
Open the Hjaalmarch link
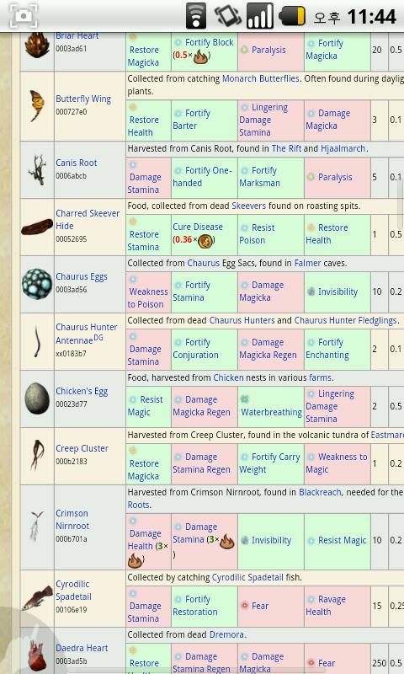(x=343, y=149)
